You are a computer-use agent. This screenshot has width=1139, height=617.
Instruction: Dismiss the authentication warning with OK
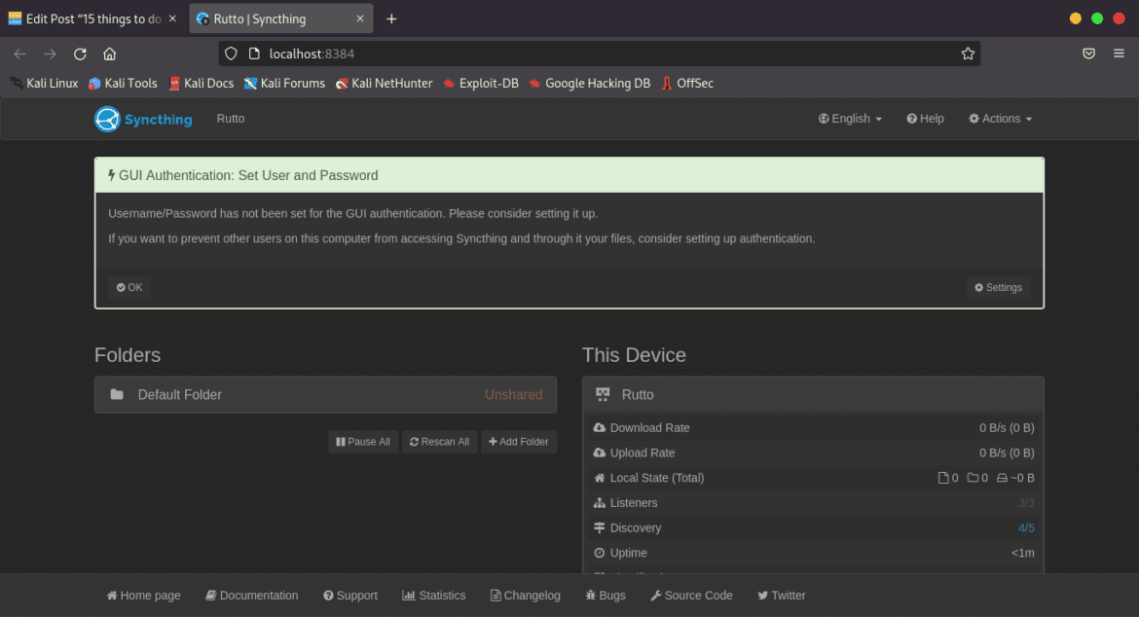click(x=129, y=287)
